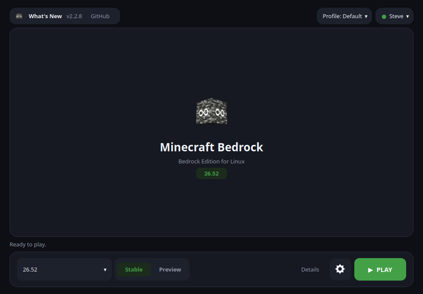423x294 pixels.
Task: Click the green 26.52 version badge
Action: [x=212, y=173]
